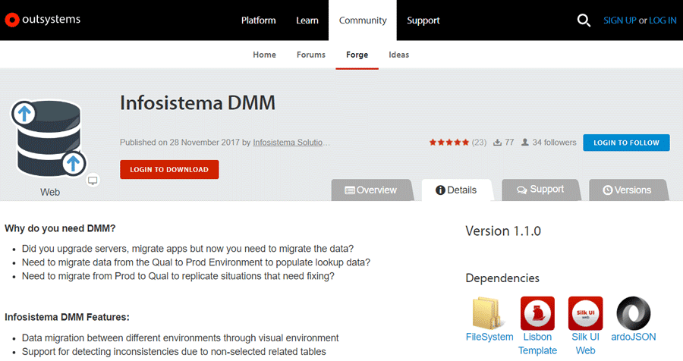Open the Learn menu
Screen dimensions: 683x361
[307, 20]
